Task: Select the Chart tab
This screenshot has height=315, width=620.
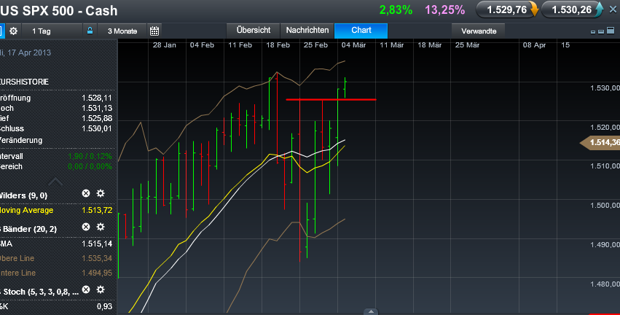Action: tap(361, 31)
